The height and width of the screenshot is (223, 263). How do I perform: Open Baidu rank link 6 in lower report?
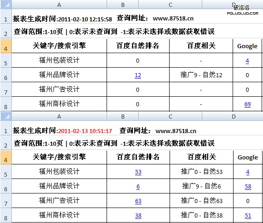coord(138,186)
